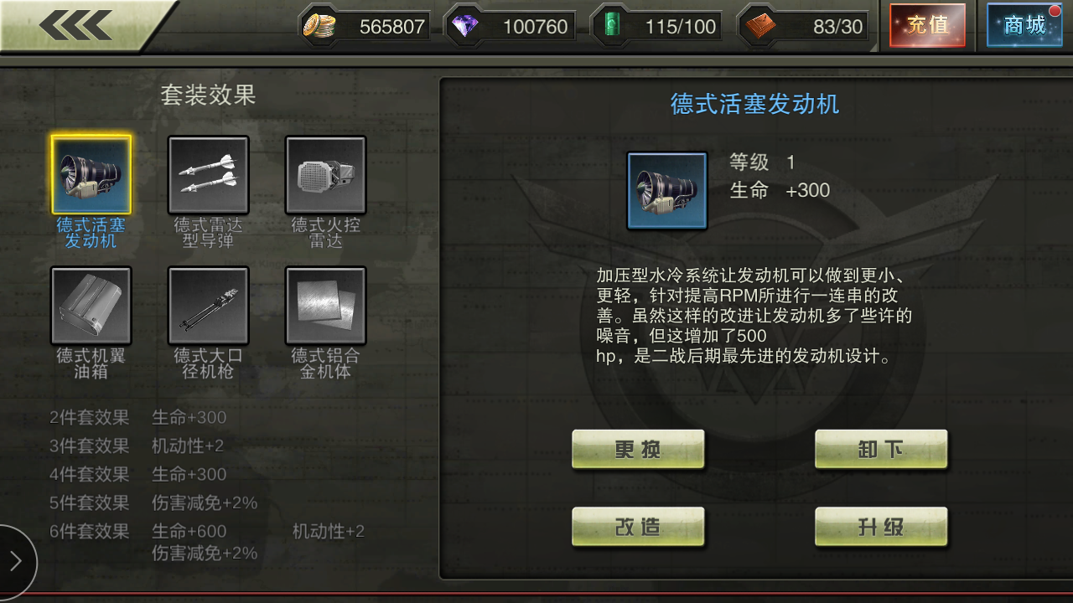Go back using the triple-arrow button
Image resolution: width=1073 pixels, height=603 pixels.
pos(75,25)
